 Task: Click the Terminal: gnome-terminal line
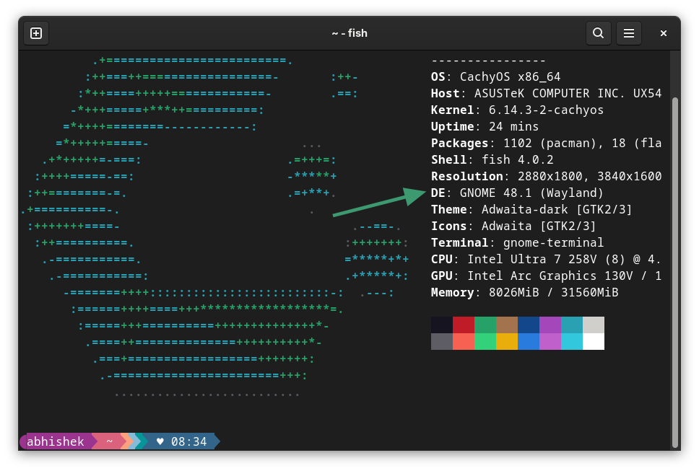tap(517, 242)
